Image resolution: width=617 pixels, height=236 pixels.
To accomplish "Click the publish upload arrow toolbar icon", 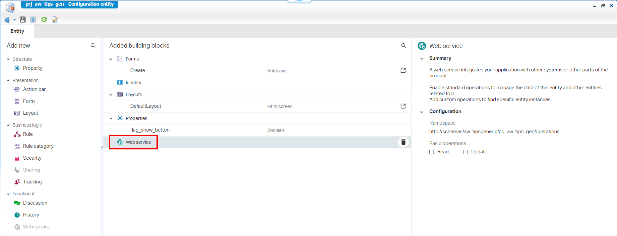I will point(33,20).
